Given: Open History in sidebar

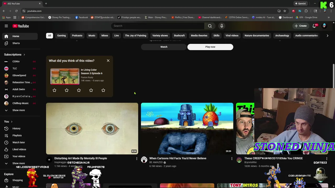Looking at the screenshot, I should (x=20, y=128).
